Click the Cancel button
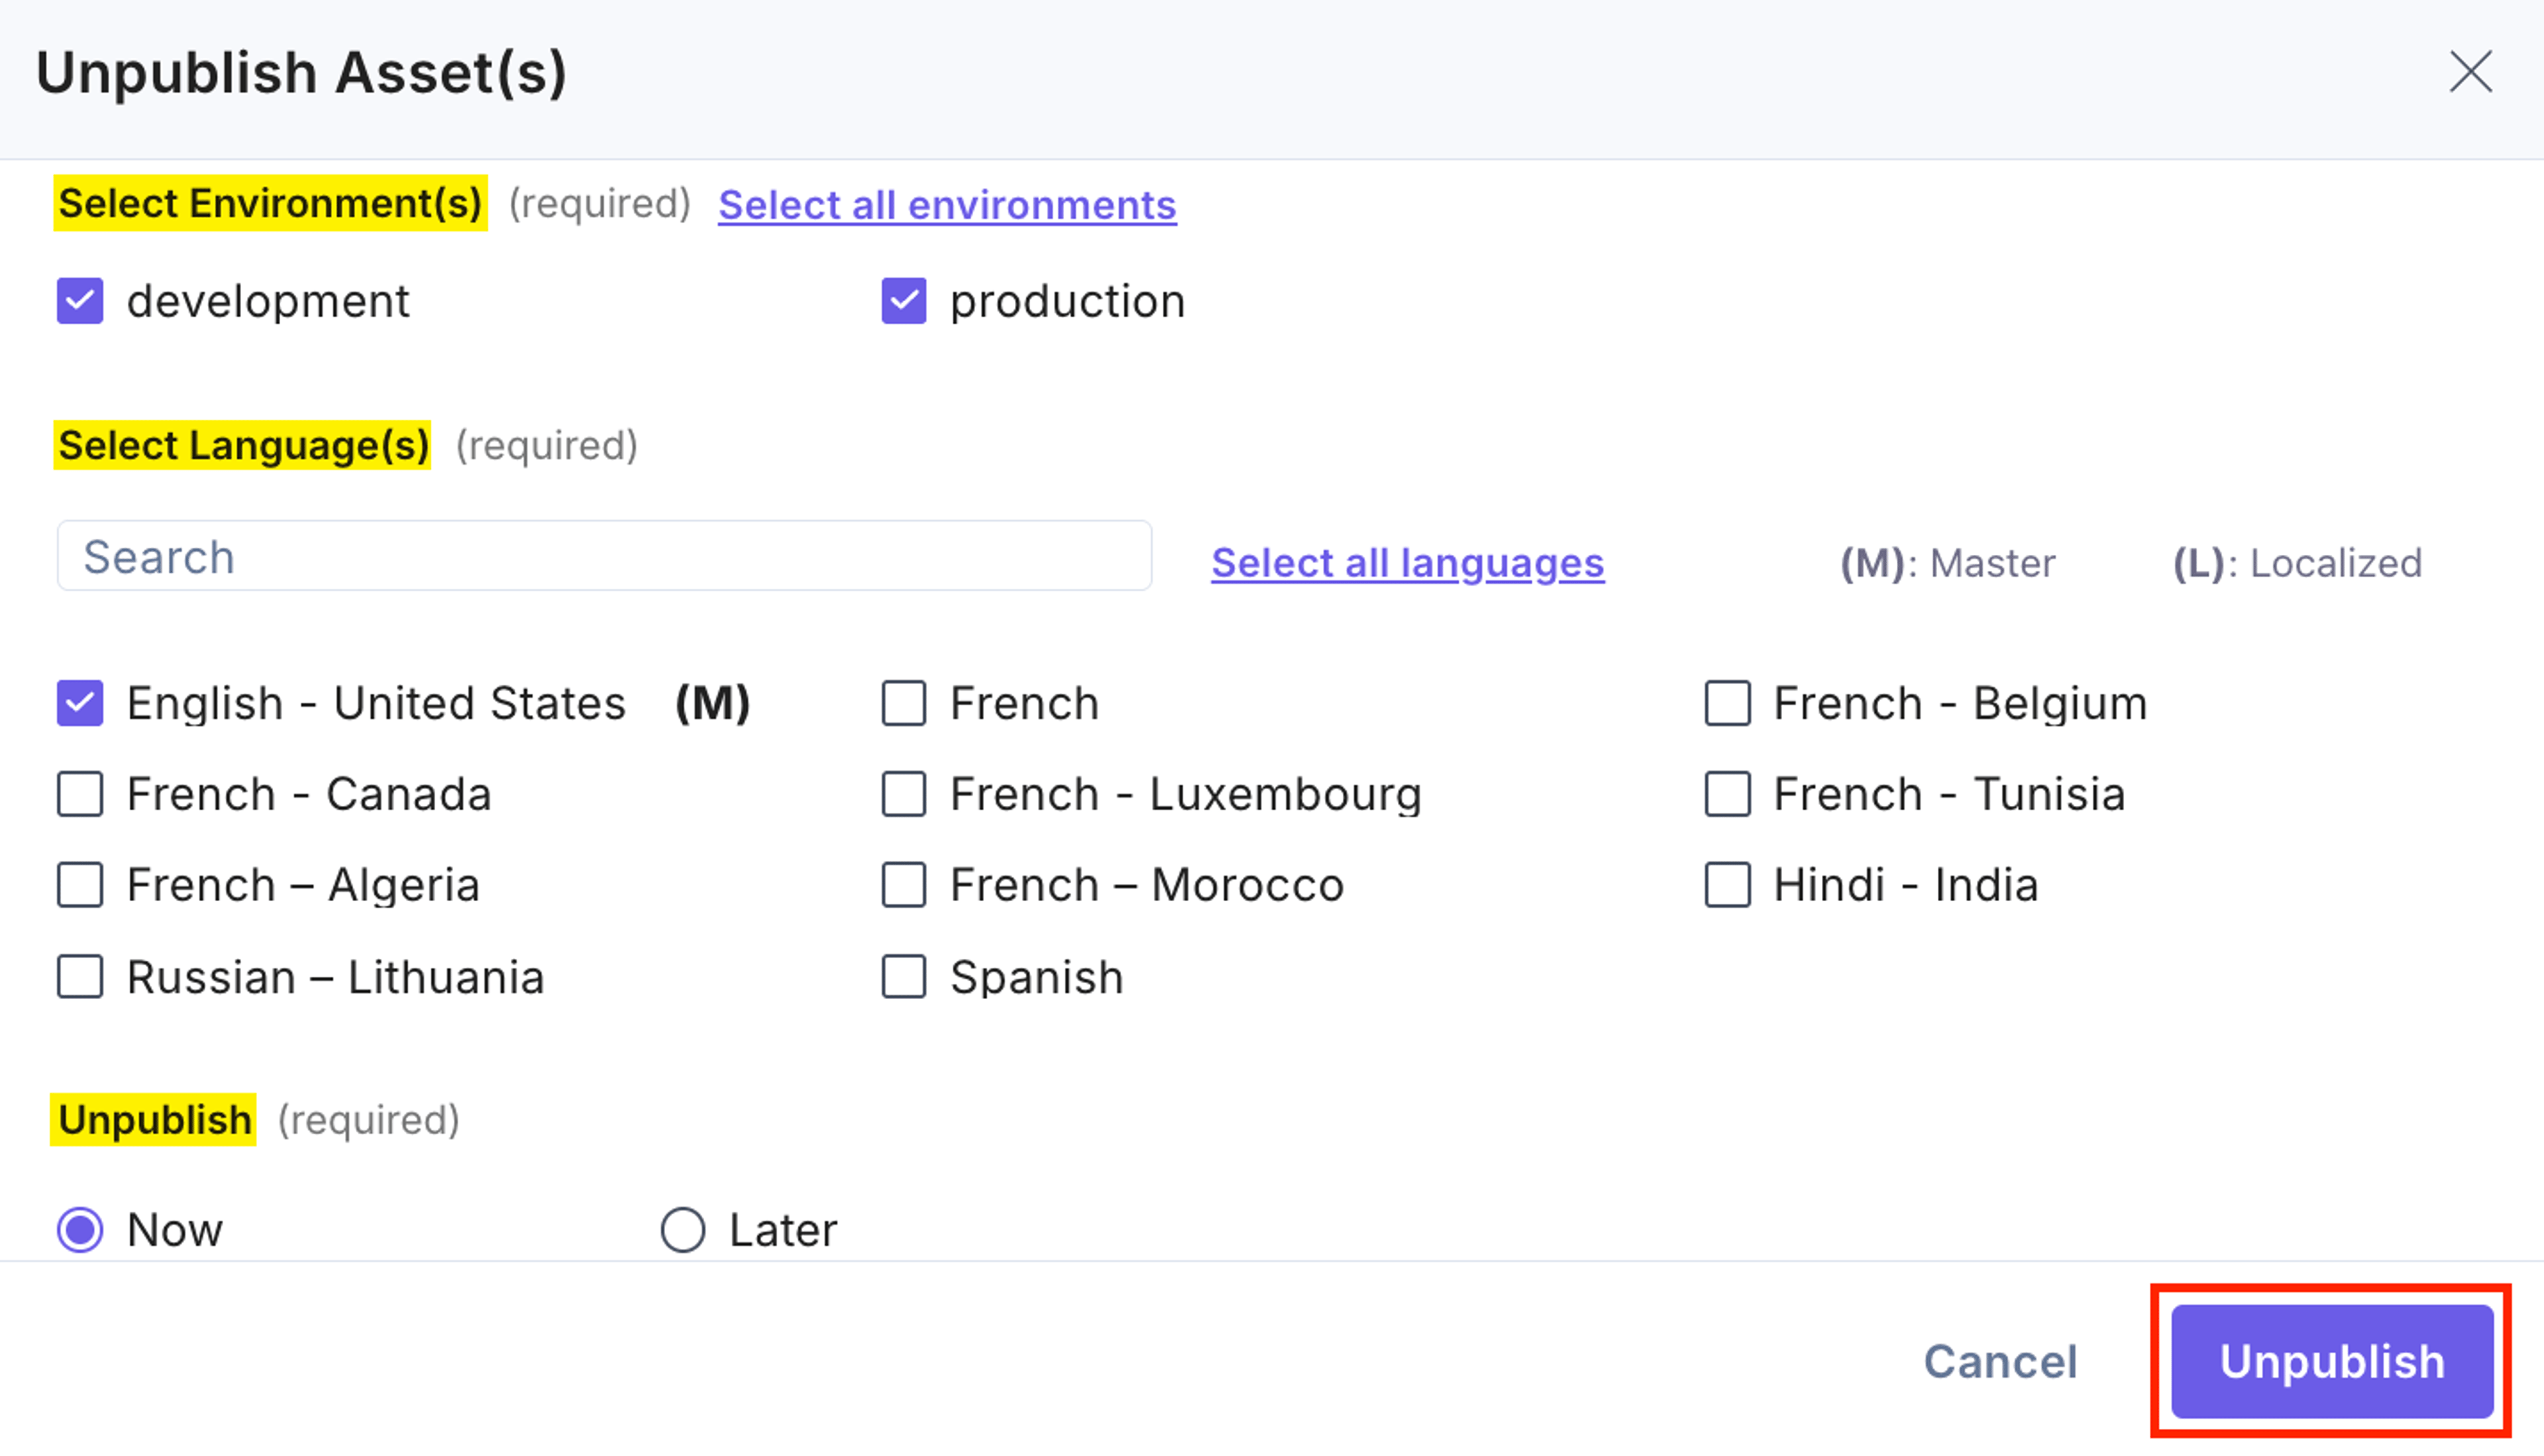 [x=2001, y=1361]
